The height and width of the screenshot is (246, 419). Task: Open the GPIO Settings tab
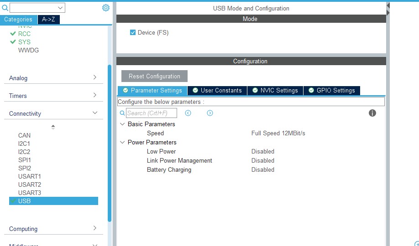pos(331,90)
